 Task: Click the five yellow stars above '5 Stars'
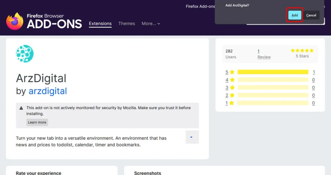coord(302,51)
